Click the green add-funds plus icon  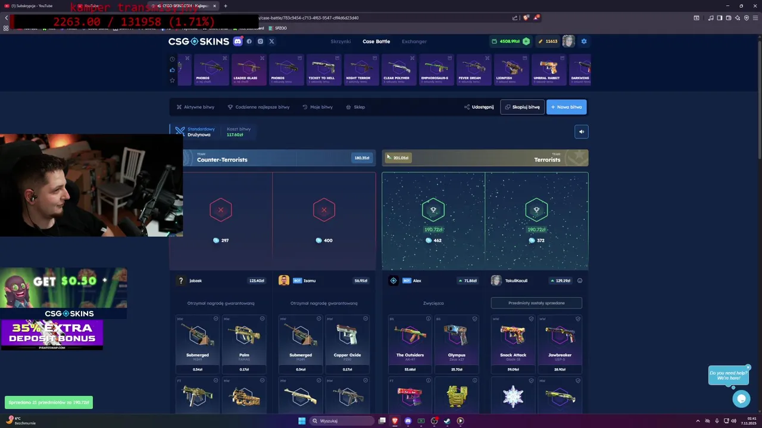[x=526, y=41]
